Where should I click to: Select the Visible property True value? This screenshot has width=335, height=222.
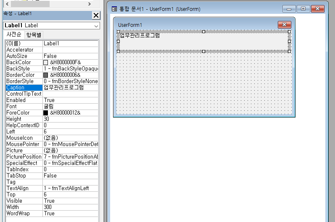(71, 201)
